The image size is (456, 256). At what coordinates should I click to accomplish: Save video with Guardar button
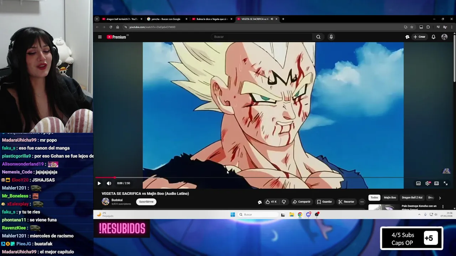pyautogui.click(x=325, y=202)
